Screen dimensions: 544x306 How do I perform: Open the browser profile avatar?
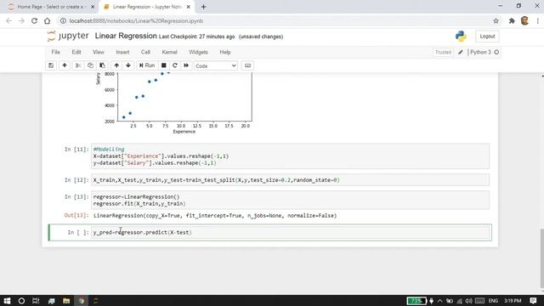coord(524,20)
